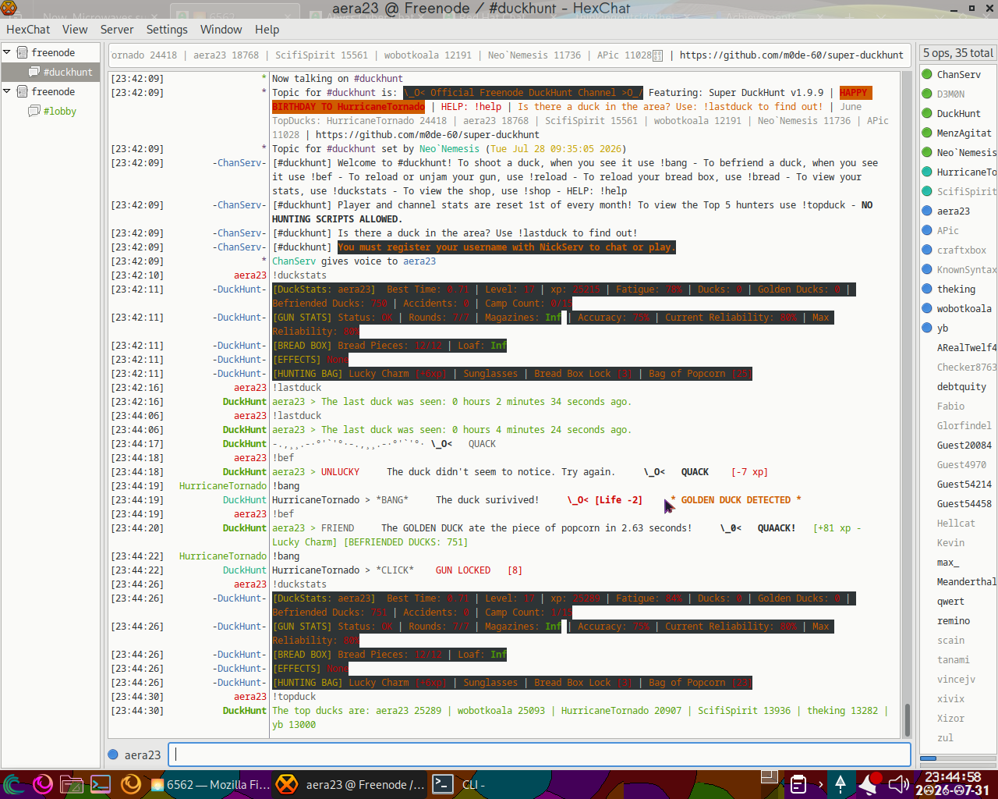Image resolution: width=998 pixels, height=799 pixels.
Task: Click the green op dot beside ChanServ
Action: pyautogui.click(x=927, y=74)
